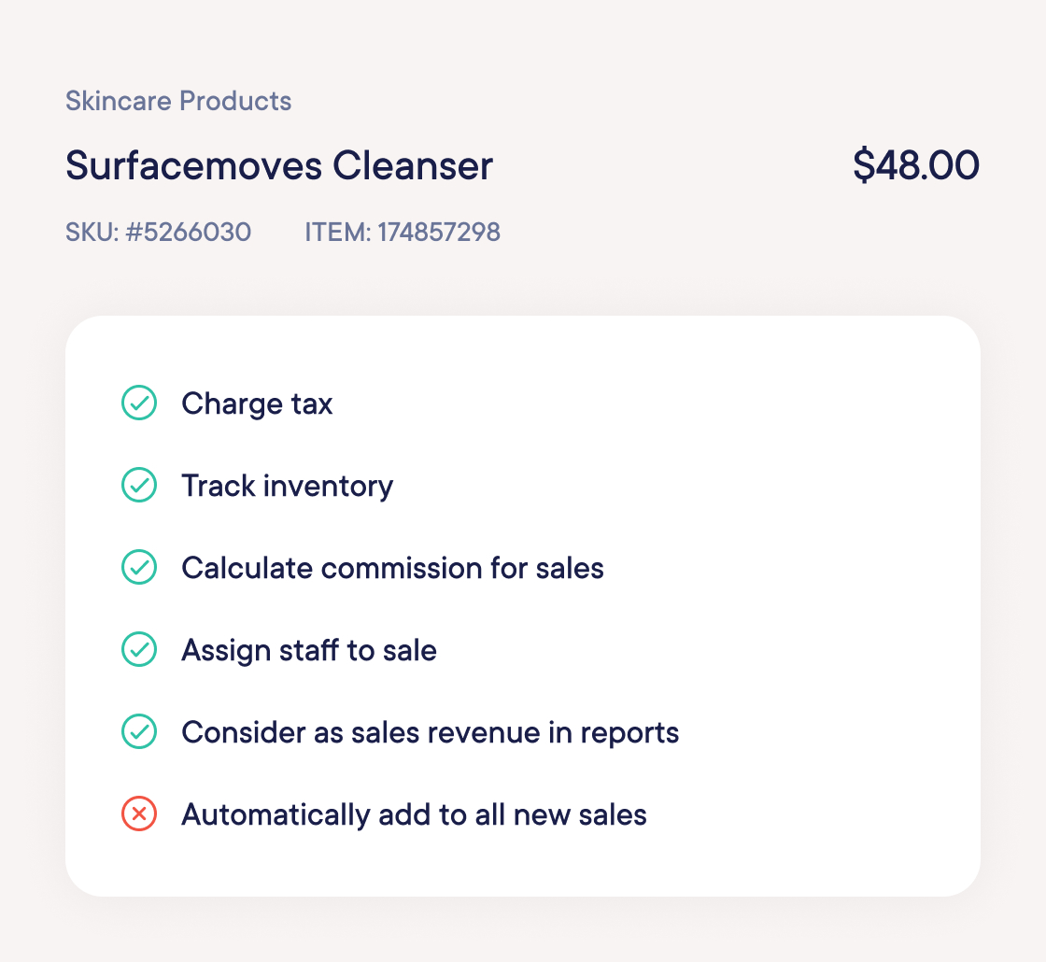This screenshot has height=962, width=1046.
Task: Click the red X beside Automatically add setting
Action: coord(139,814)
